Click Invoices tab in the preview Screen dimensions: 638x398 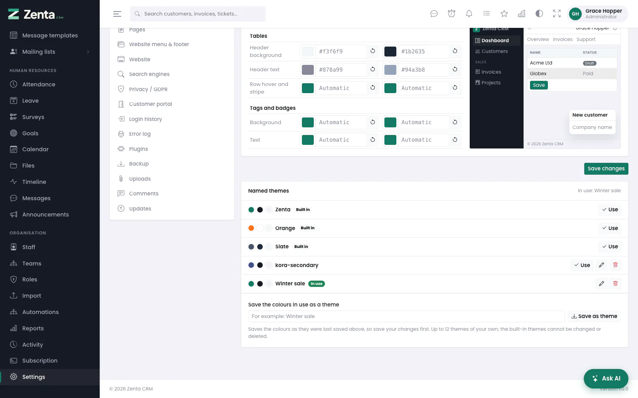pyautogui.click(x=563, y=39)
